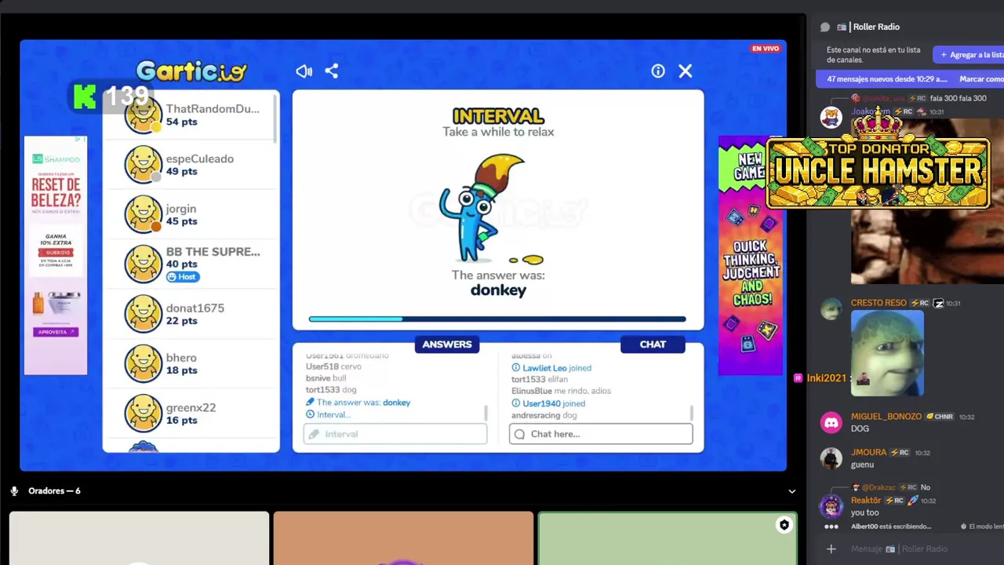
Task: Switch to the ANSWERS tab
Action: pyautogui.click(x=447, y=344)
